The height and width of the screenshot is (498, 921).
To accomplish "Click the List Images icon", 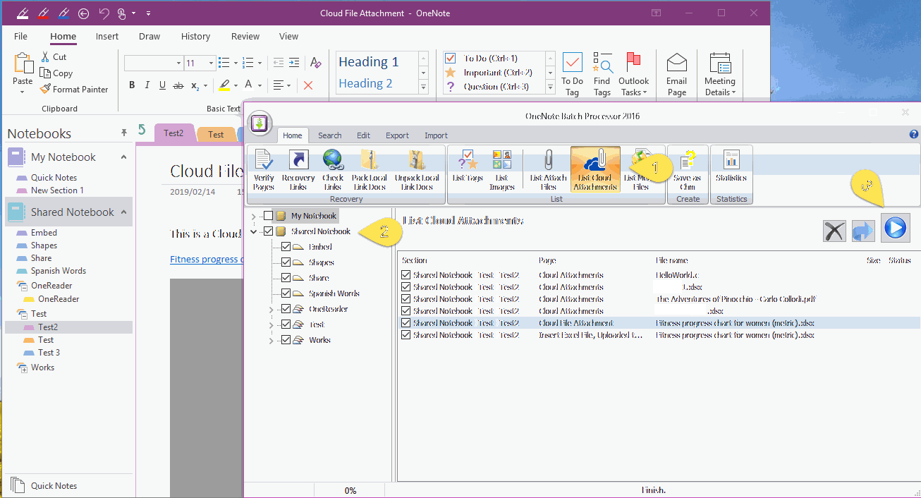I will coord(502,170).
